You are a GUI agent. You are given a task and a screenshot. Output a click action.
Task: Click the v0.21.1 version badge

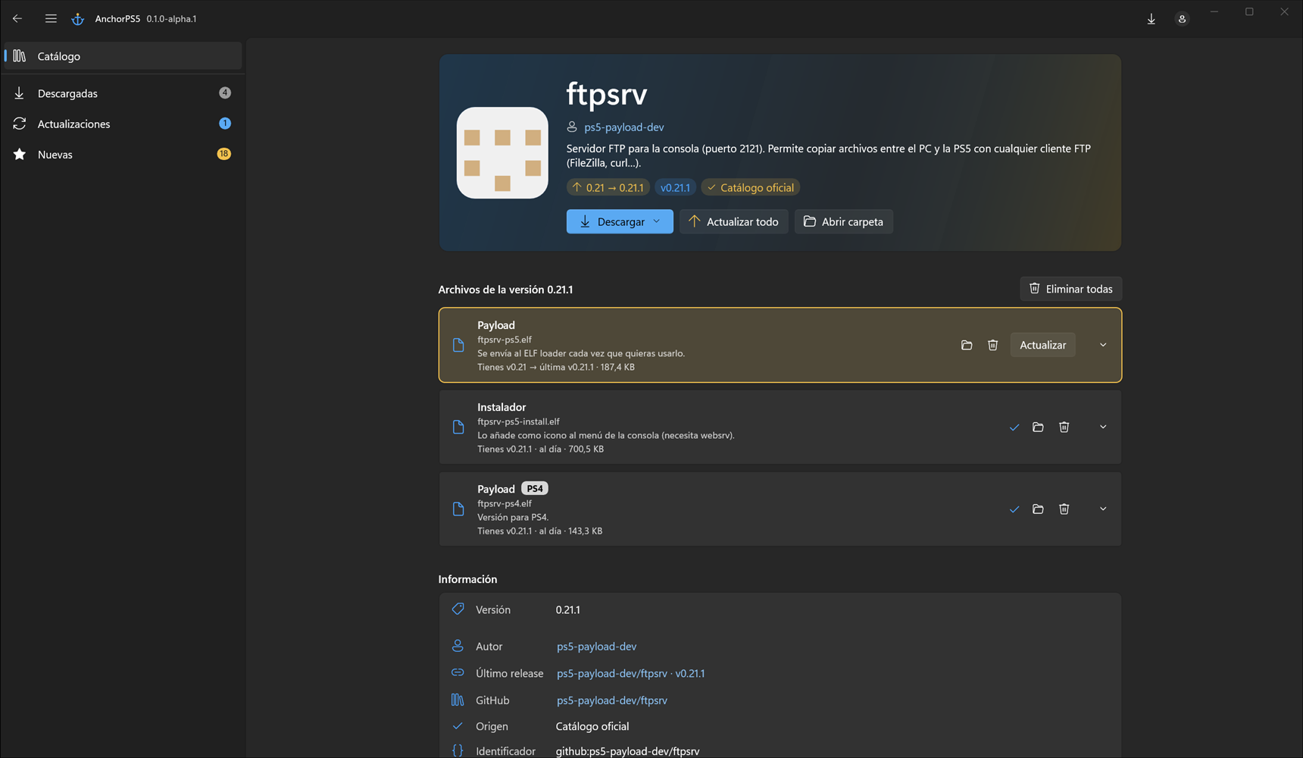pyautogui.click(x=675, y=187)
